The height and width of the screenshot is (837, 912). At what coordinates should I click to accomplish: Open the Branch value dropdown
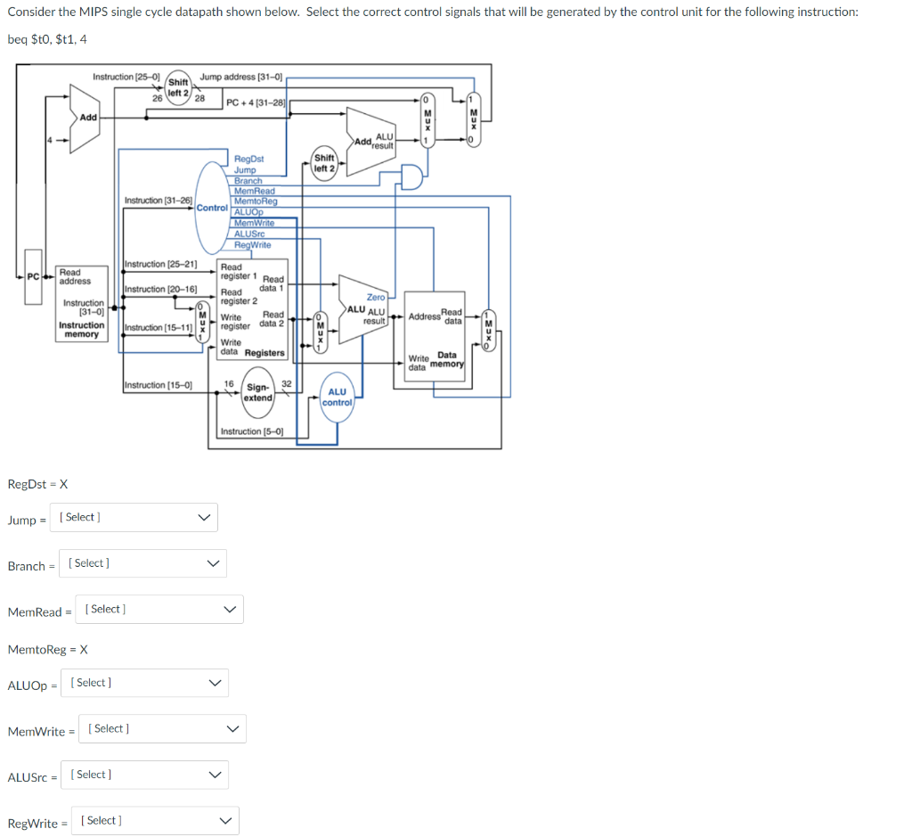(142, 562)
